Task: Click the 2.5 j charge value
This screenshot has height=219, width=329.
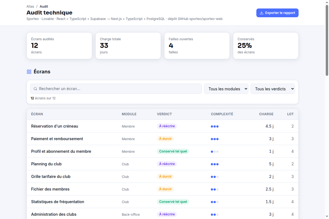Action: click(x=270, y=189)
